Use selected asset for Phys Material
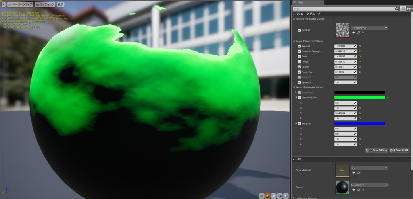The height and width of the screenshot is (199, 413). tap(353, 173)
